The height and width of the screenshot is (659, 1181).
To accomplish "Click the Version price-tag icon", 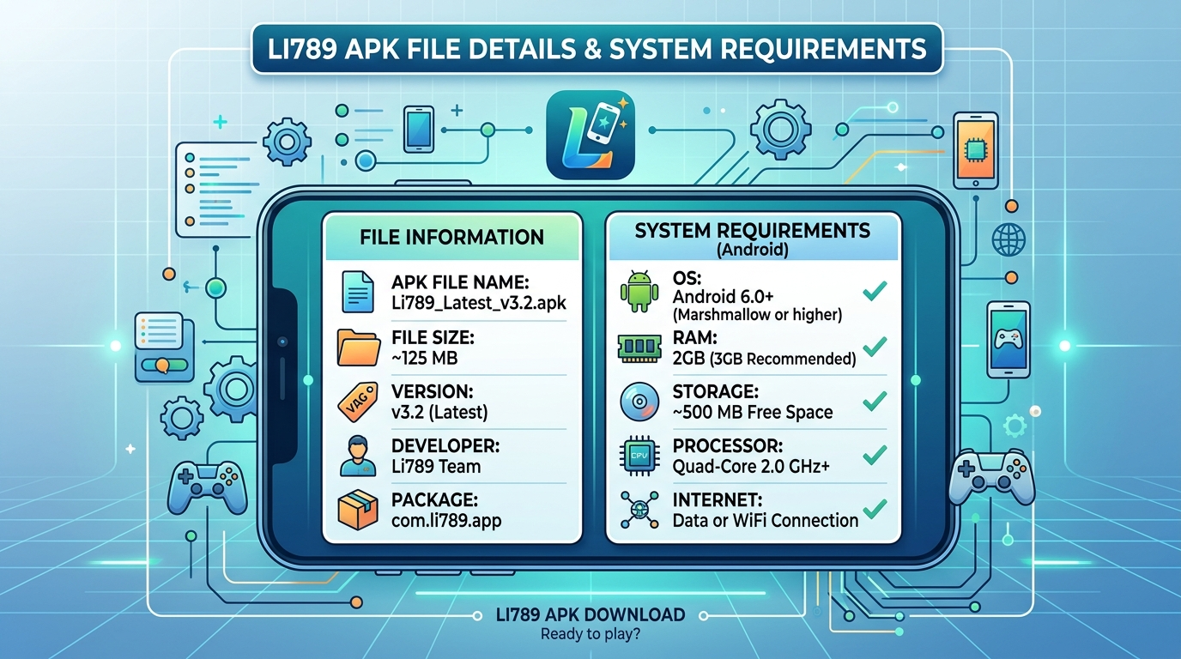I will tap(357, 402).
